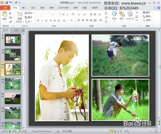Open the Transitions (切换) ribbon tab
Viewport: 161px width, 134px height.
(x=42, y=8)
